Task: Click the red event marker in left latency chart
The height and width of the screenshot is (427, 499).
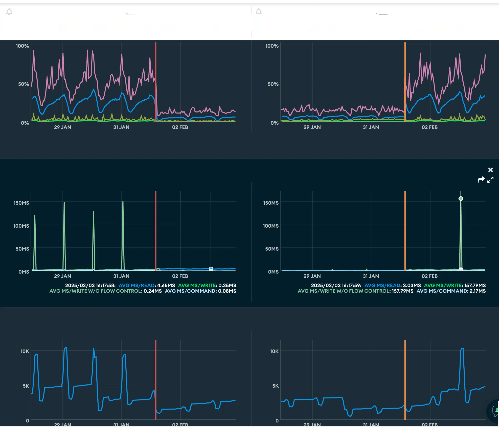Action: [x=155, y=231]
